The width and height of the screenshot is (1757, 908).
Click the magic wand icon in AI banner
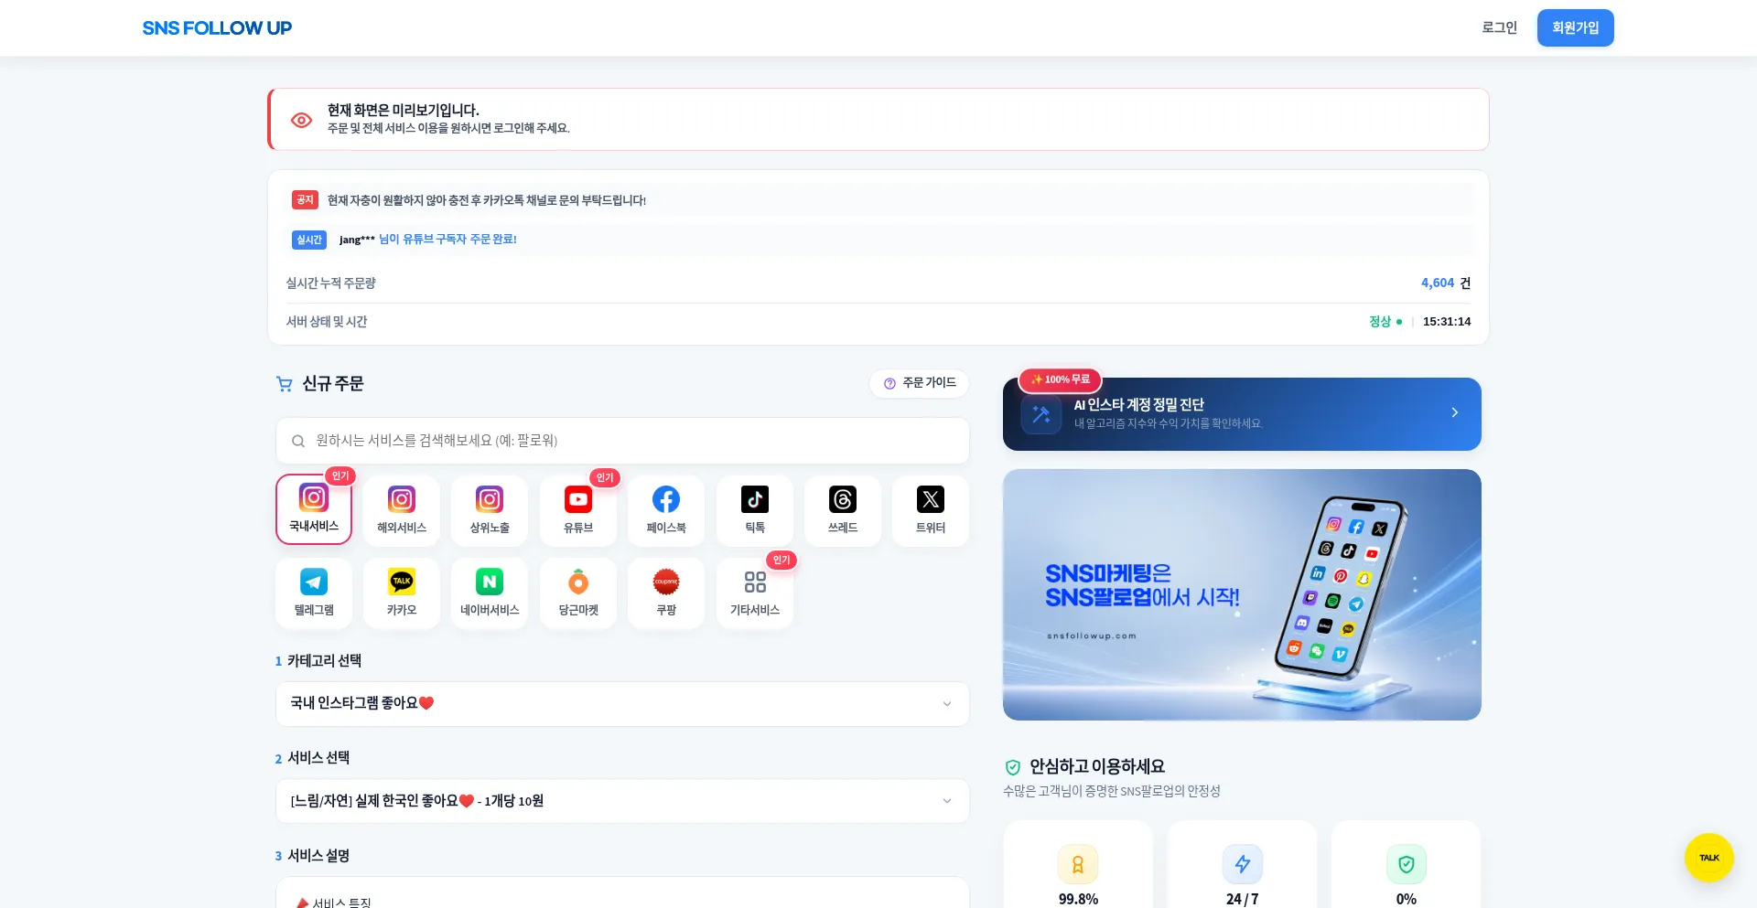(x=1041, y=414)
